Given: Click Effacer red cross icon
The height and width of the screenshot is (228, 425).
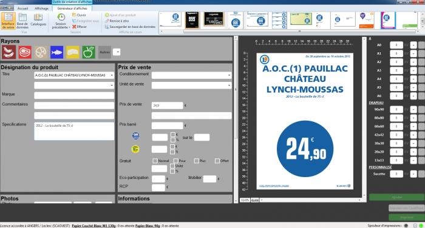Looking at the screenshot, I should click(x=74, y=27).
